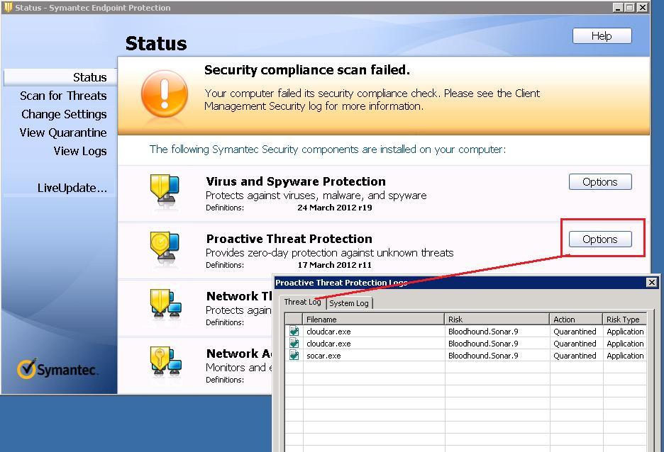This screenshot has height=452, width=664.
Task: Click file icon of first cloudcar.exe row
Action: 294,331
